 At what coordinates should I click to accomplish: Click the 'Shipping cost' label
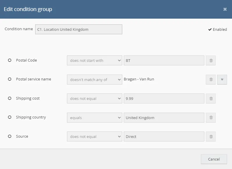pos(28,98)
